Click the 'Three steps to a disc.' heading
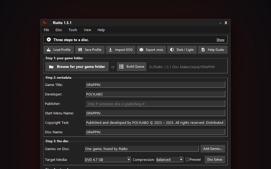The width and height of the screenshot is (271, 169). coord(71,40)
